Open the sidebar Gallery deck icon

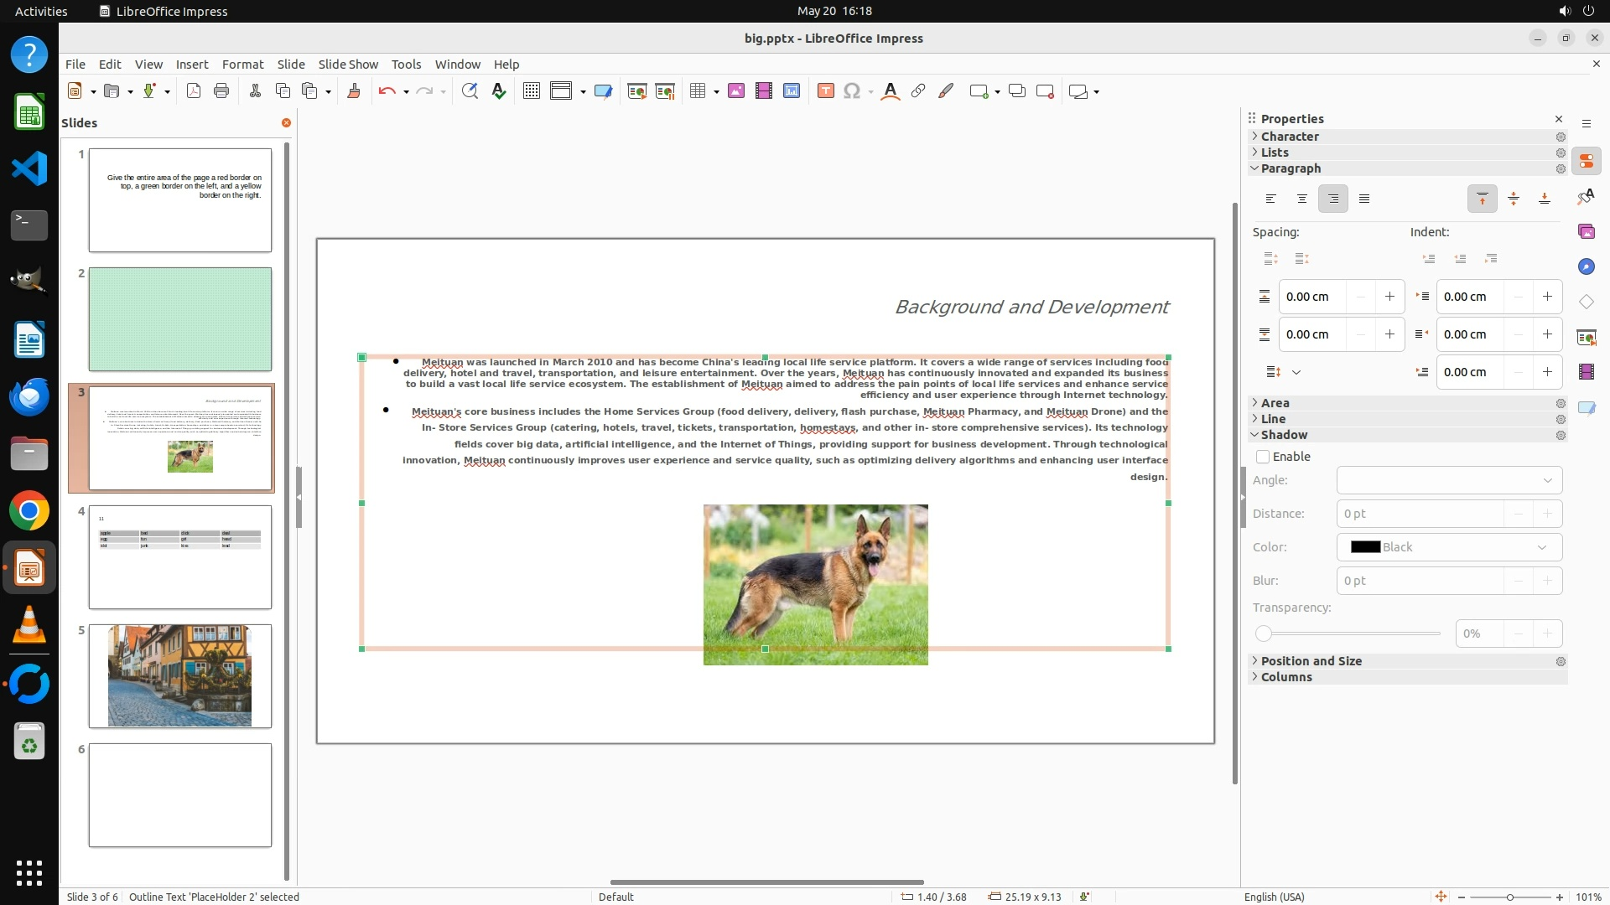[1586, 231]
